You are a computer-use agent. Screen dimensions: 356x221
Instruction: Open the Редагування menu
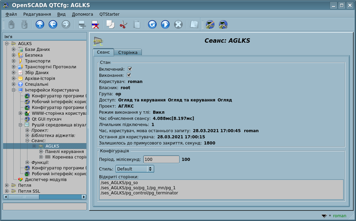pos(37,14)
